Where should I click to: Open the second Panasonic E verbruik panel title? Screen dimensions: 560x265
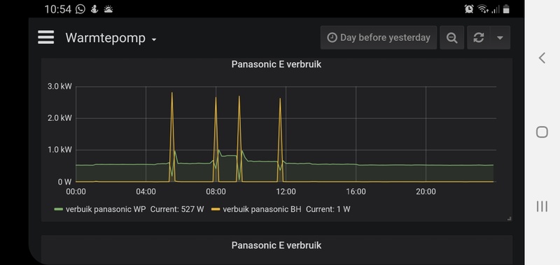click(276, 245)
